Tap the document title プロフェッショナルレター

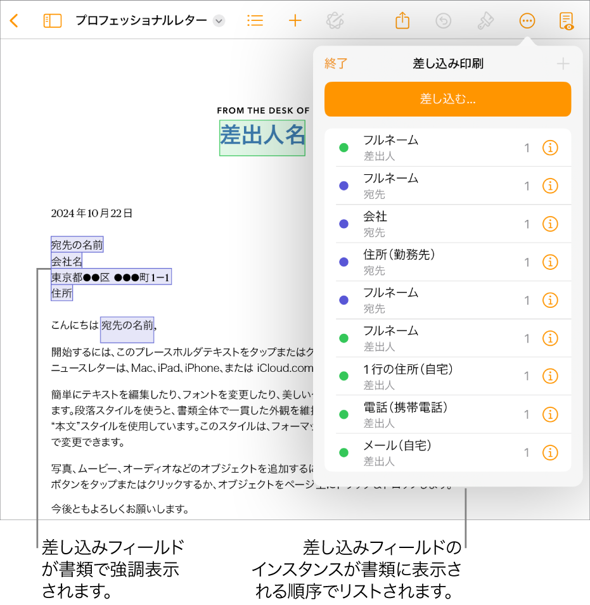pyautogui.click(x=141, y=20)
